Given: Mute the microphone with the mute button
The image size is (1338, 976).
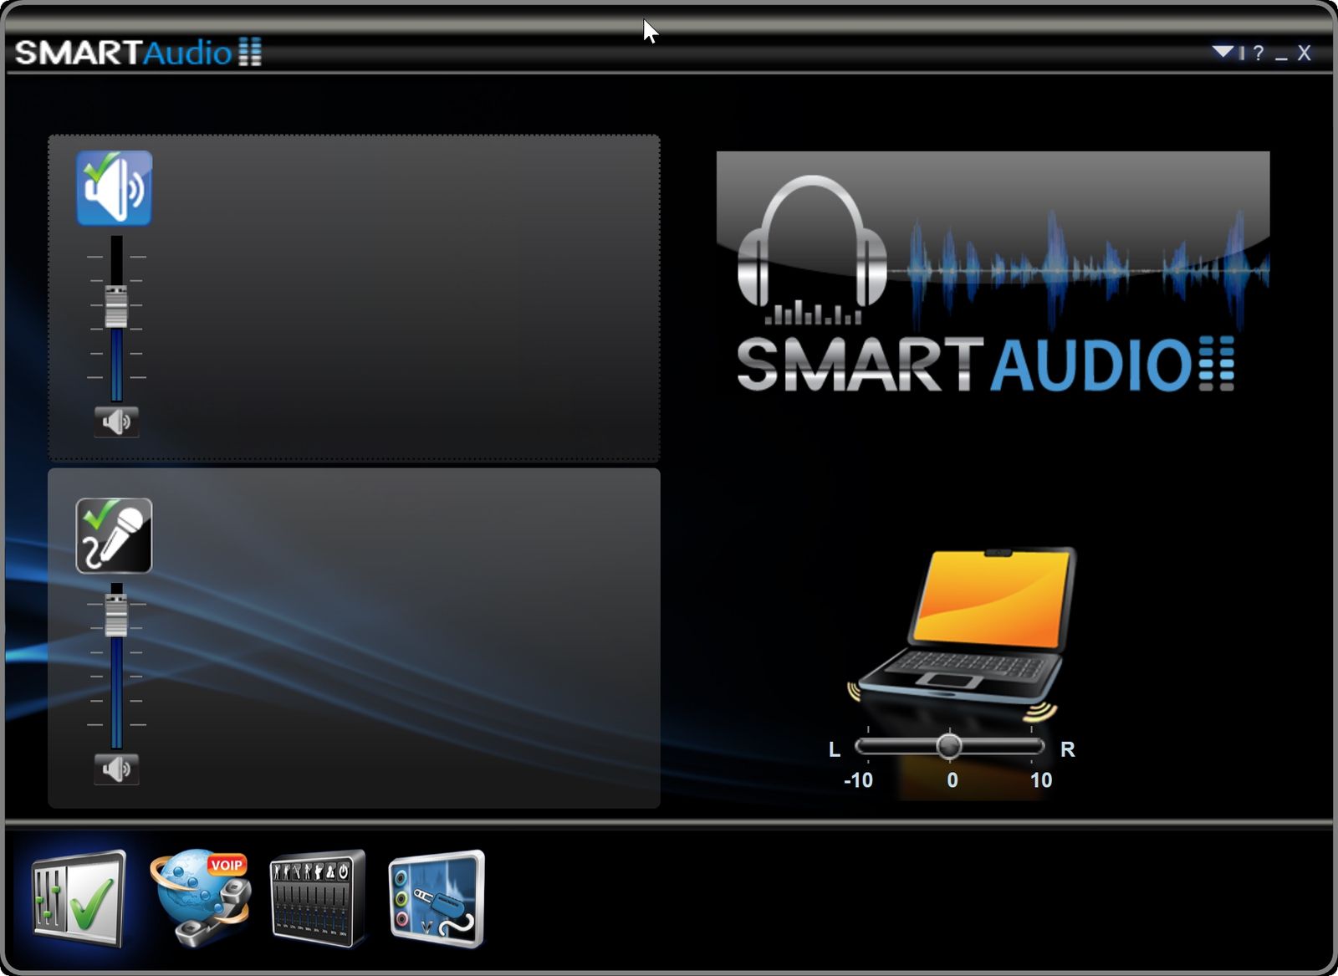Looking at the screenshot, I should (116, 769).
